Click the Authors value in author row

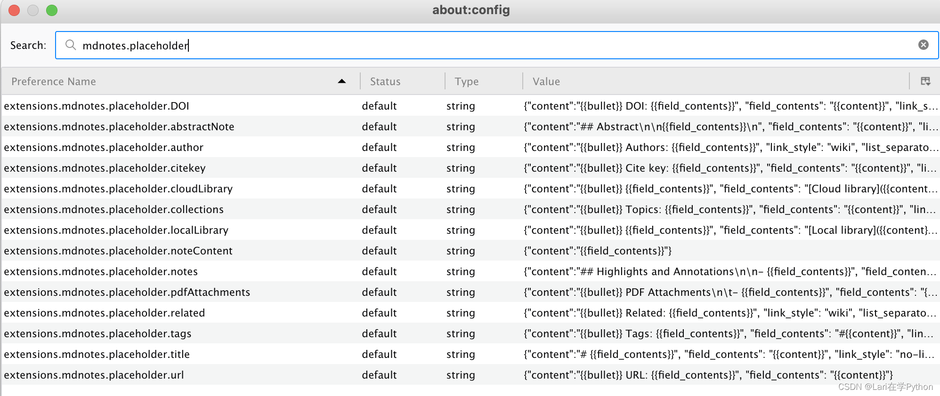pos(731,147)
